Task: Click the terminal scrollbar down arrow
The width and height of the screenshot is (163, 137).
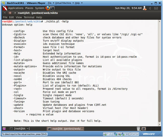Action: [x=159, y=125]
